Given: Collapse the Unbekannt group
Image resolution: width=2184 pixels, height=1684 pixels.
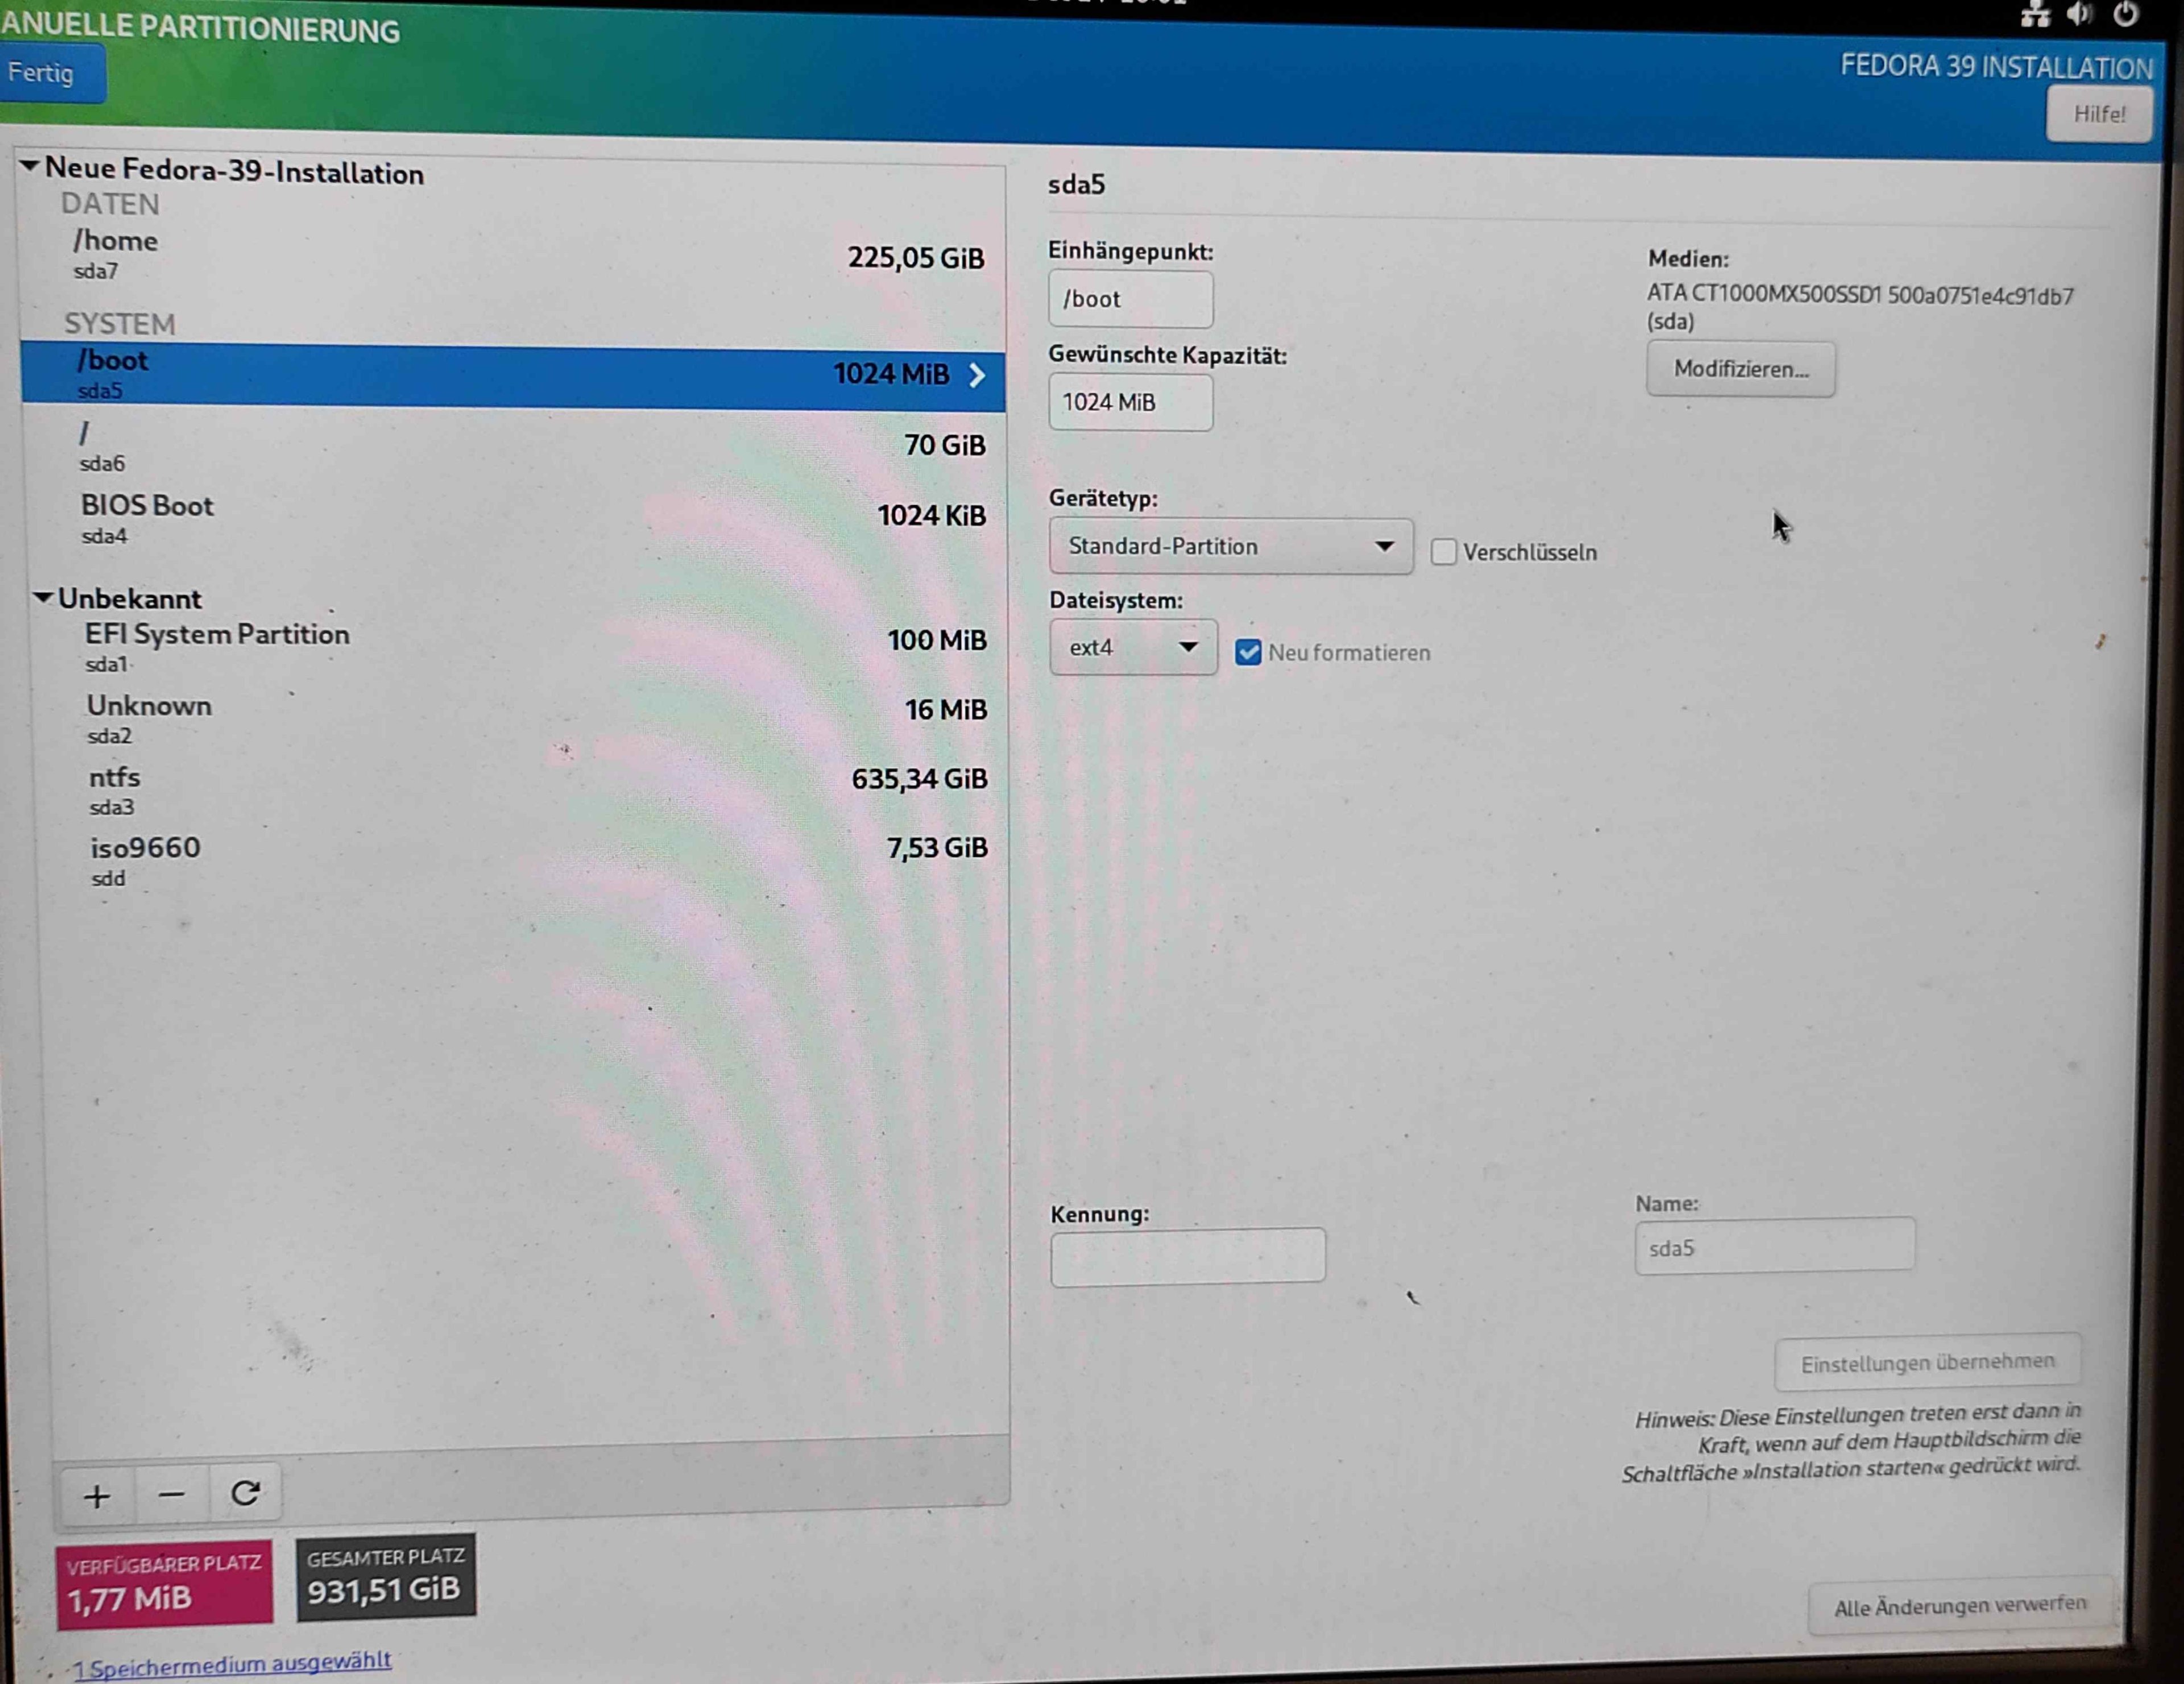Looking at the screenshot, I should click(x=43, y=598).
